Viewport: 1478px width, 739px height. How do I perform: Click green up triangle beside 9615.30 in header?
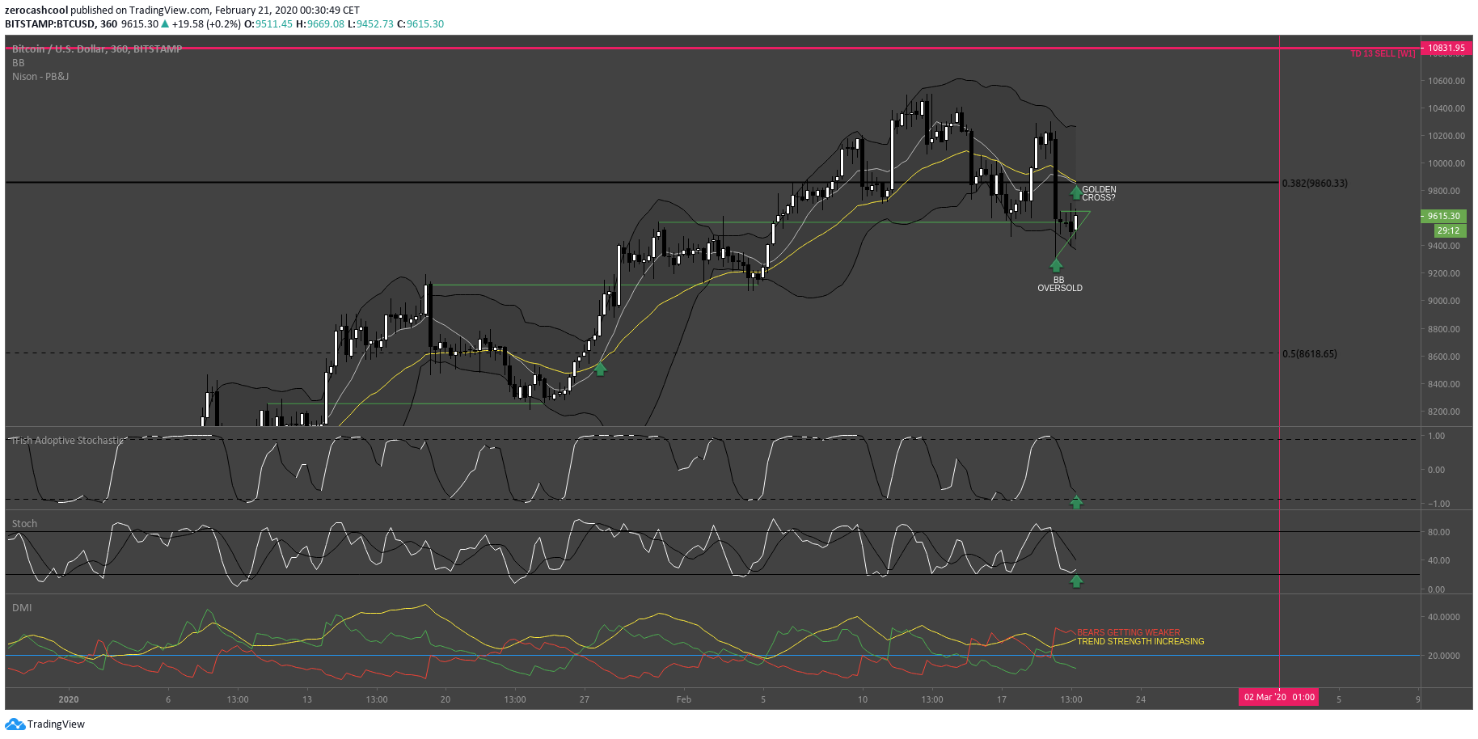tap(165, 24)
